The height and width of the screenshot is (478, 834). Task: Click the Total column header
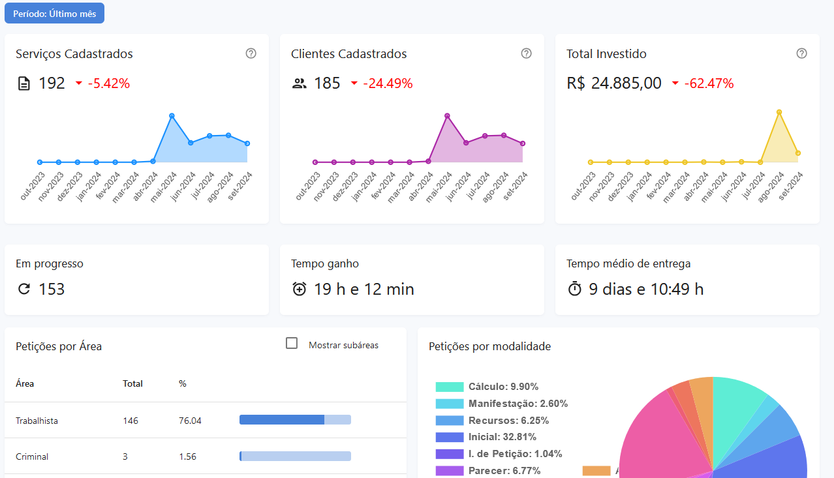pos(132,383)
